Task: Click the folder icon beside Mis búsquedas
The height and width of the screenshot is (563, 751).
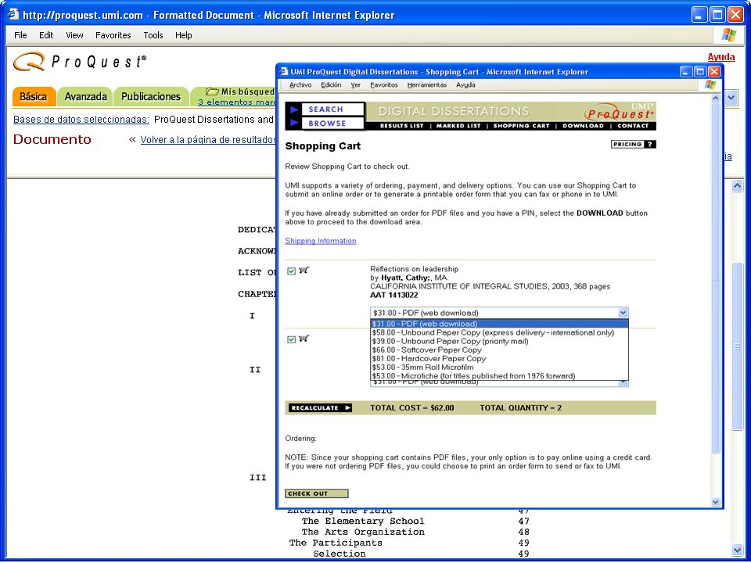Action: 212,91
